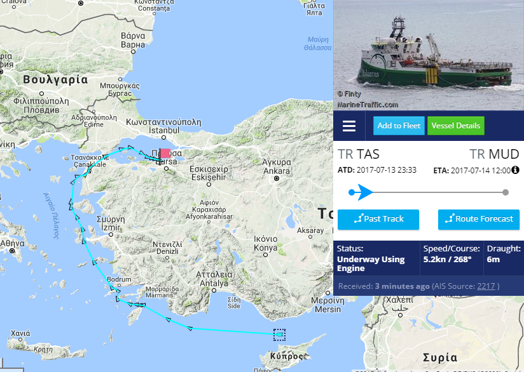Screen dimensions: 524x372
Task: Click the Istanbul city marker on map
Action: (164, 138)
